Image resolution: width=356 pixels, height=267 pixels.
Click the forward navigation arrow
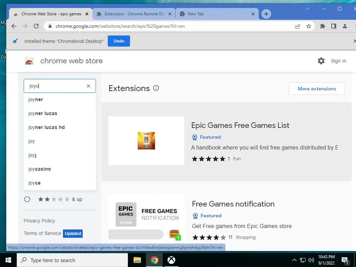pos(25,26)
